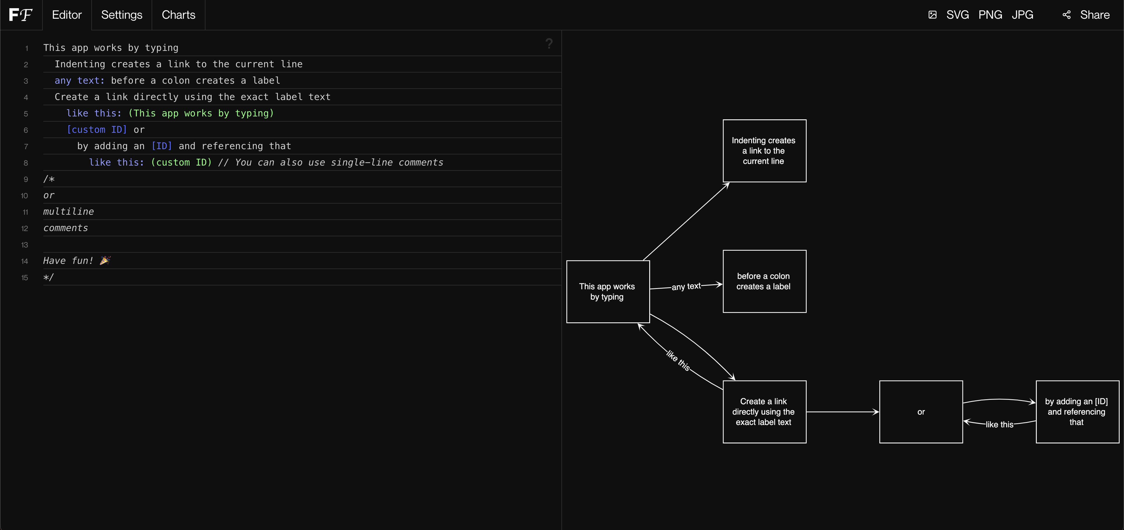Click the share network icon
This screenshot has width=1124, height=530.
point(1066,15)
